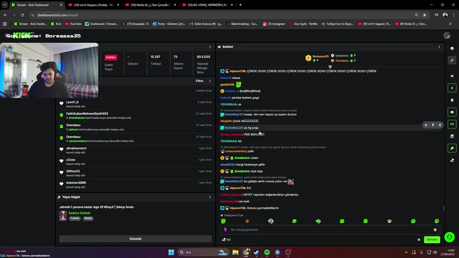The image size is (459, 258).
Task: Select the first green halo emote in quick emotes
Action: 223,221
